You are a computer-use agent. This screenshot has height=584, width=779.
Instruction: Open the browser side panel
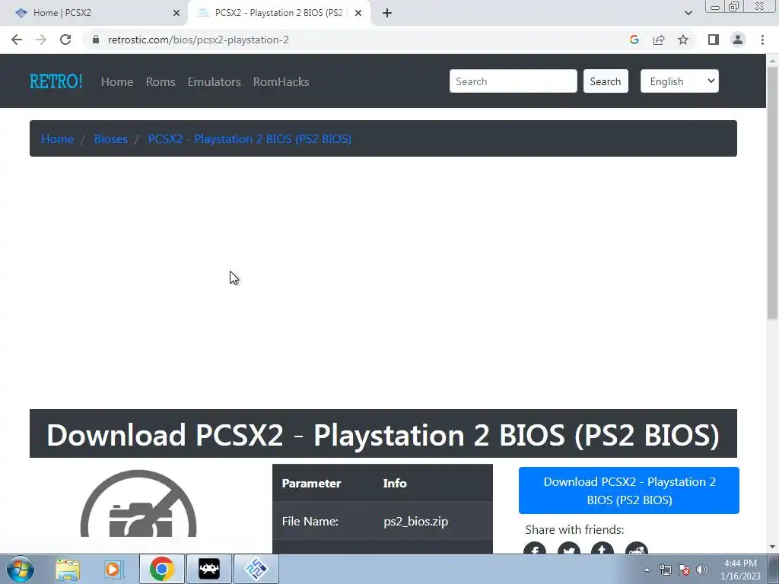click(x=714, y=40)
